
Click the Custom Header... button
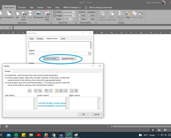tap(51, 59)
